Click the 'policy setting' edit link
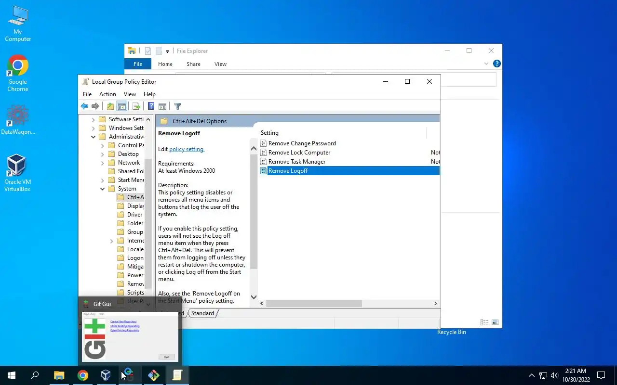This screenshot has width=617, height=385. (x=187, y=149)
